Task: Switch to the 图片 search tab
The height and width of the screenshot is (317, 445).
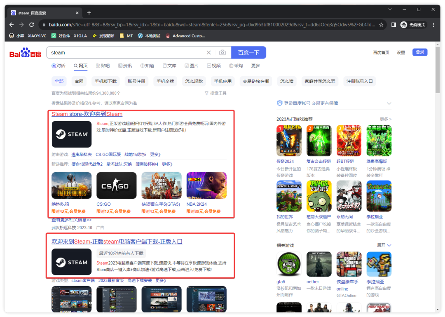Action: 192,66
